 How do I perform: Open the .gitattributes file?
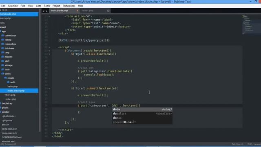[x=9, y=116]
